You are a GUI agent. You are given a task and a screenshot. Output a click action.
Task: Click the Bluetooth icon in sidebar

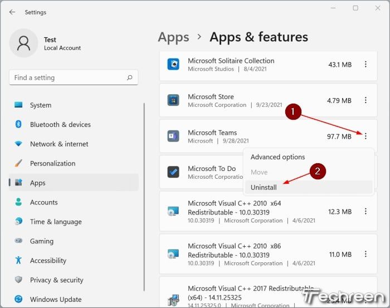(x=18, y=124)
